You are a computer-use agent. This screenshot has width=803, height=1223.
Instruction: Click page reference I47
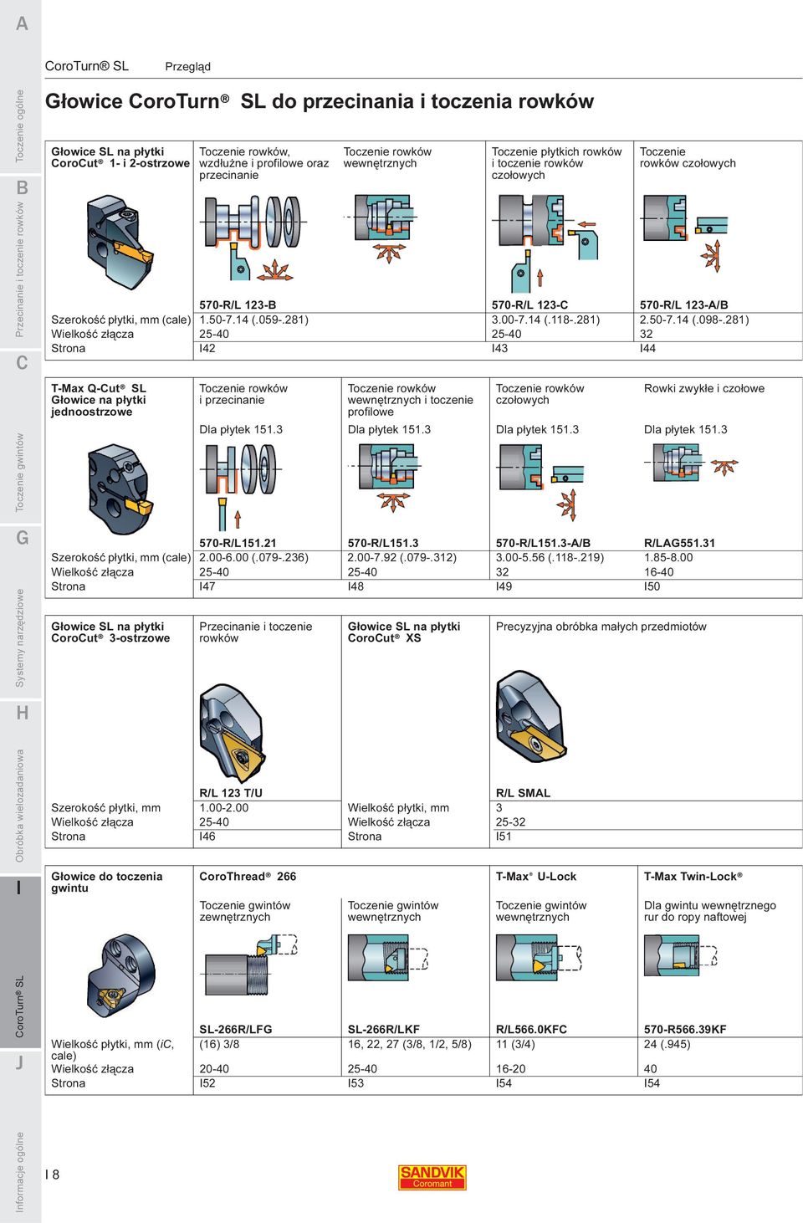coord(207,586)
